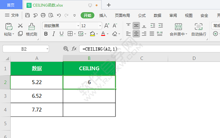Switch to 视图 tab

pyautogui.click(x=188, y=15)
